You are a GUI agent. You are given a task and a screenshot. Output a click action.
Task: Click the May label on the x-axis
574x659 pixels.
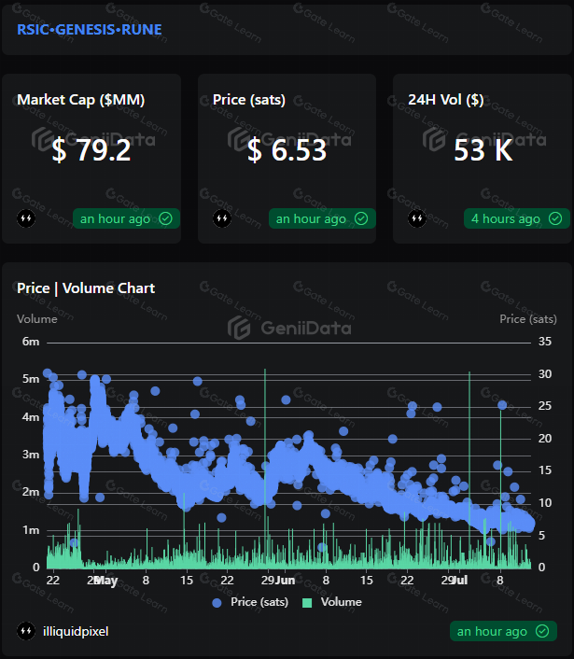105,581
